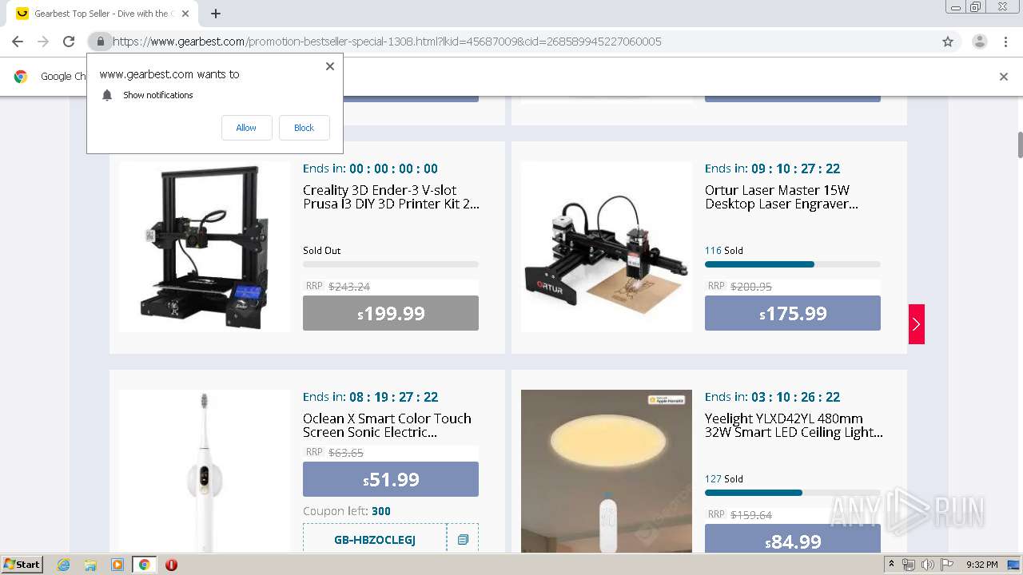Select Creality 'Ends in: 00 : 00 : 00 : 00' timer

pyautogui.click(x=371, y=169)
